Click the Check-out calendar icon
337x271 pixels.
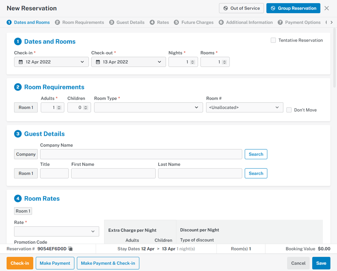click(x=98, y=62)
